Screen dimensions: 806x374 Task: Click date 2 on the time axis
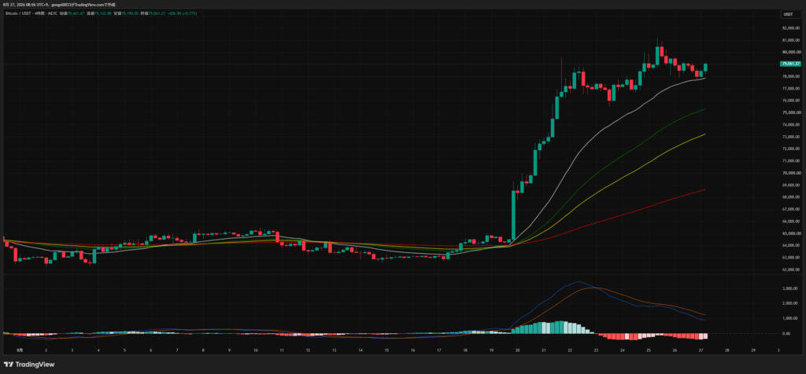pyautogui.click(x=46, y=350)
